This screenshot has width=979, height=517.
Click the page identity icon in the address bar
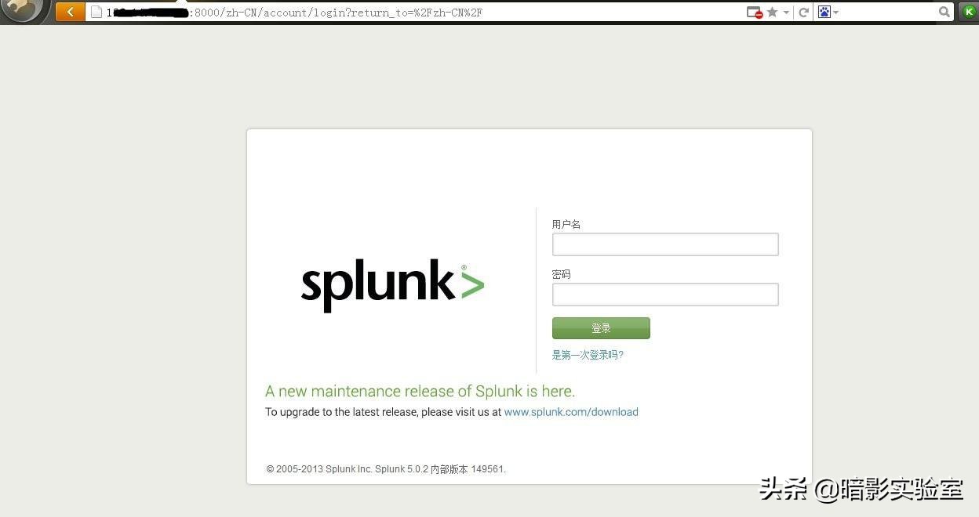pos(96,12)
